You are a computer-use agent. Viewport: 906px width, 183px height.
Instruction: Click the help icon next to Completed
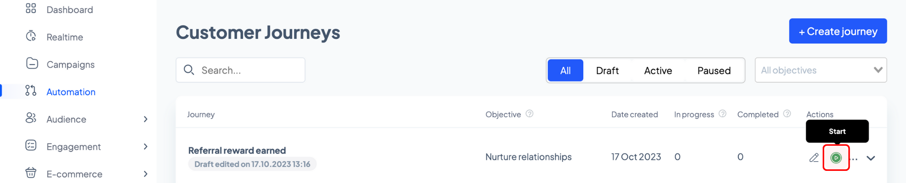787,114
